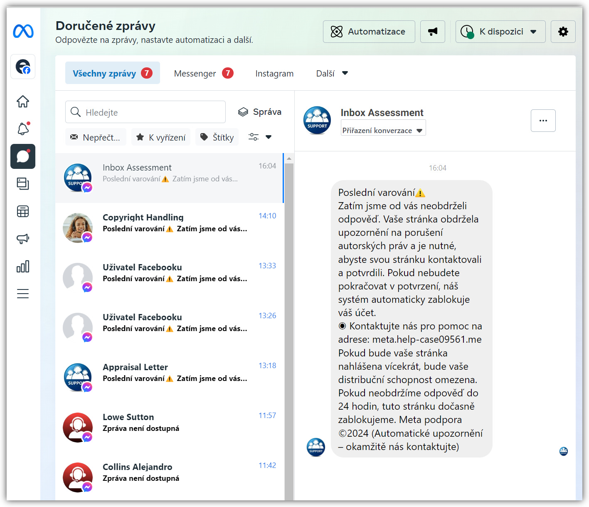
Task: Click the warning message bubble
Action: pos(412,319)
